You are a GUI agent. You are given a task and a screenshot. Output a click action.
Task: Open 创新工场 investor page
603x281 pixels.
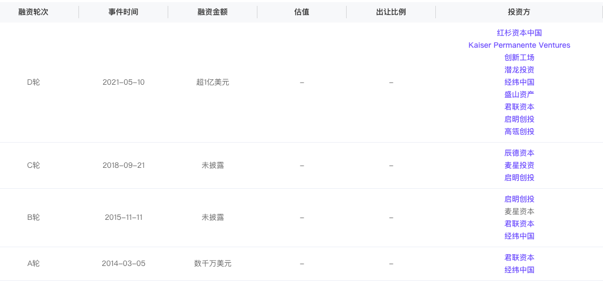tap(519, 57)
